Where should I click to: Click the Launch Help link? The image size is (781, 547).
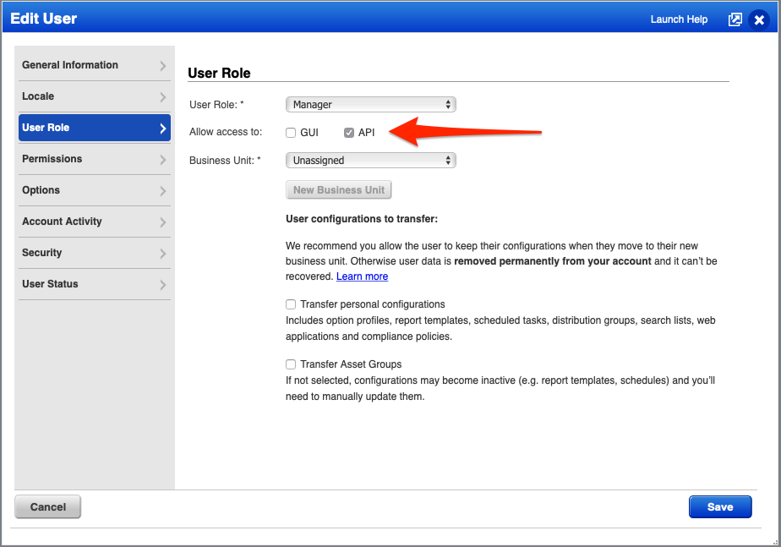679,19
